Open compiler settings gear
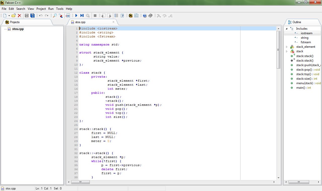The height and width of the screenshot is (191, 322). click(88, 15)
